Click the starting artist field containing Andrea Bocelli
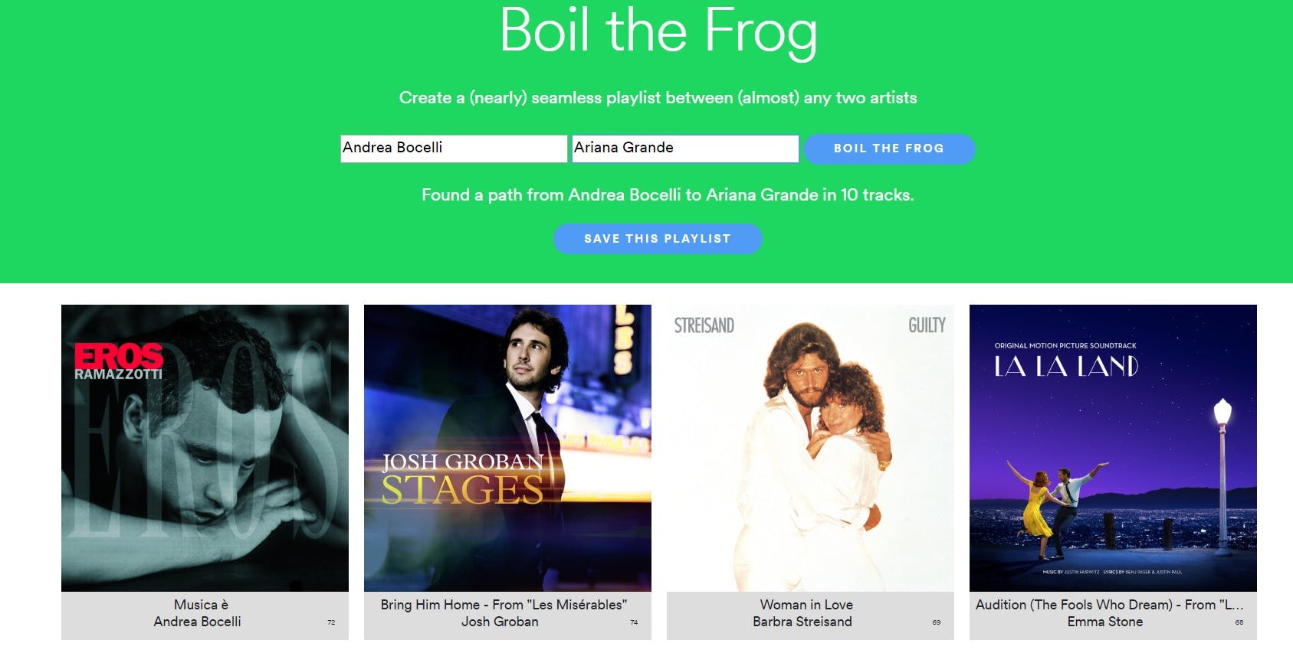Image resolution: width=1293 pixels, height=653 pixels. 453,149
